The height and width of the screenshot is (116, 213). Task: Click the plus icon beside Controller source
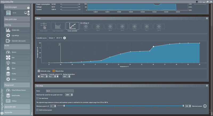pos(64,38)
